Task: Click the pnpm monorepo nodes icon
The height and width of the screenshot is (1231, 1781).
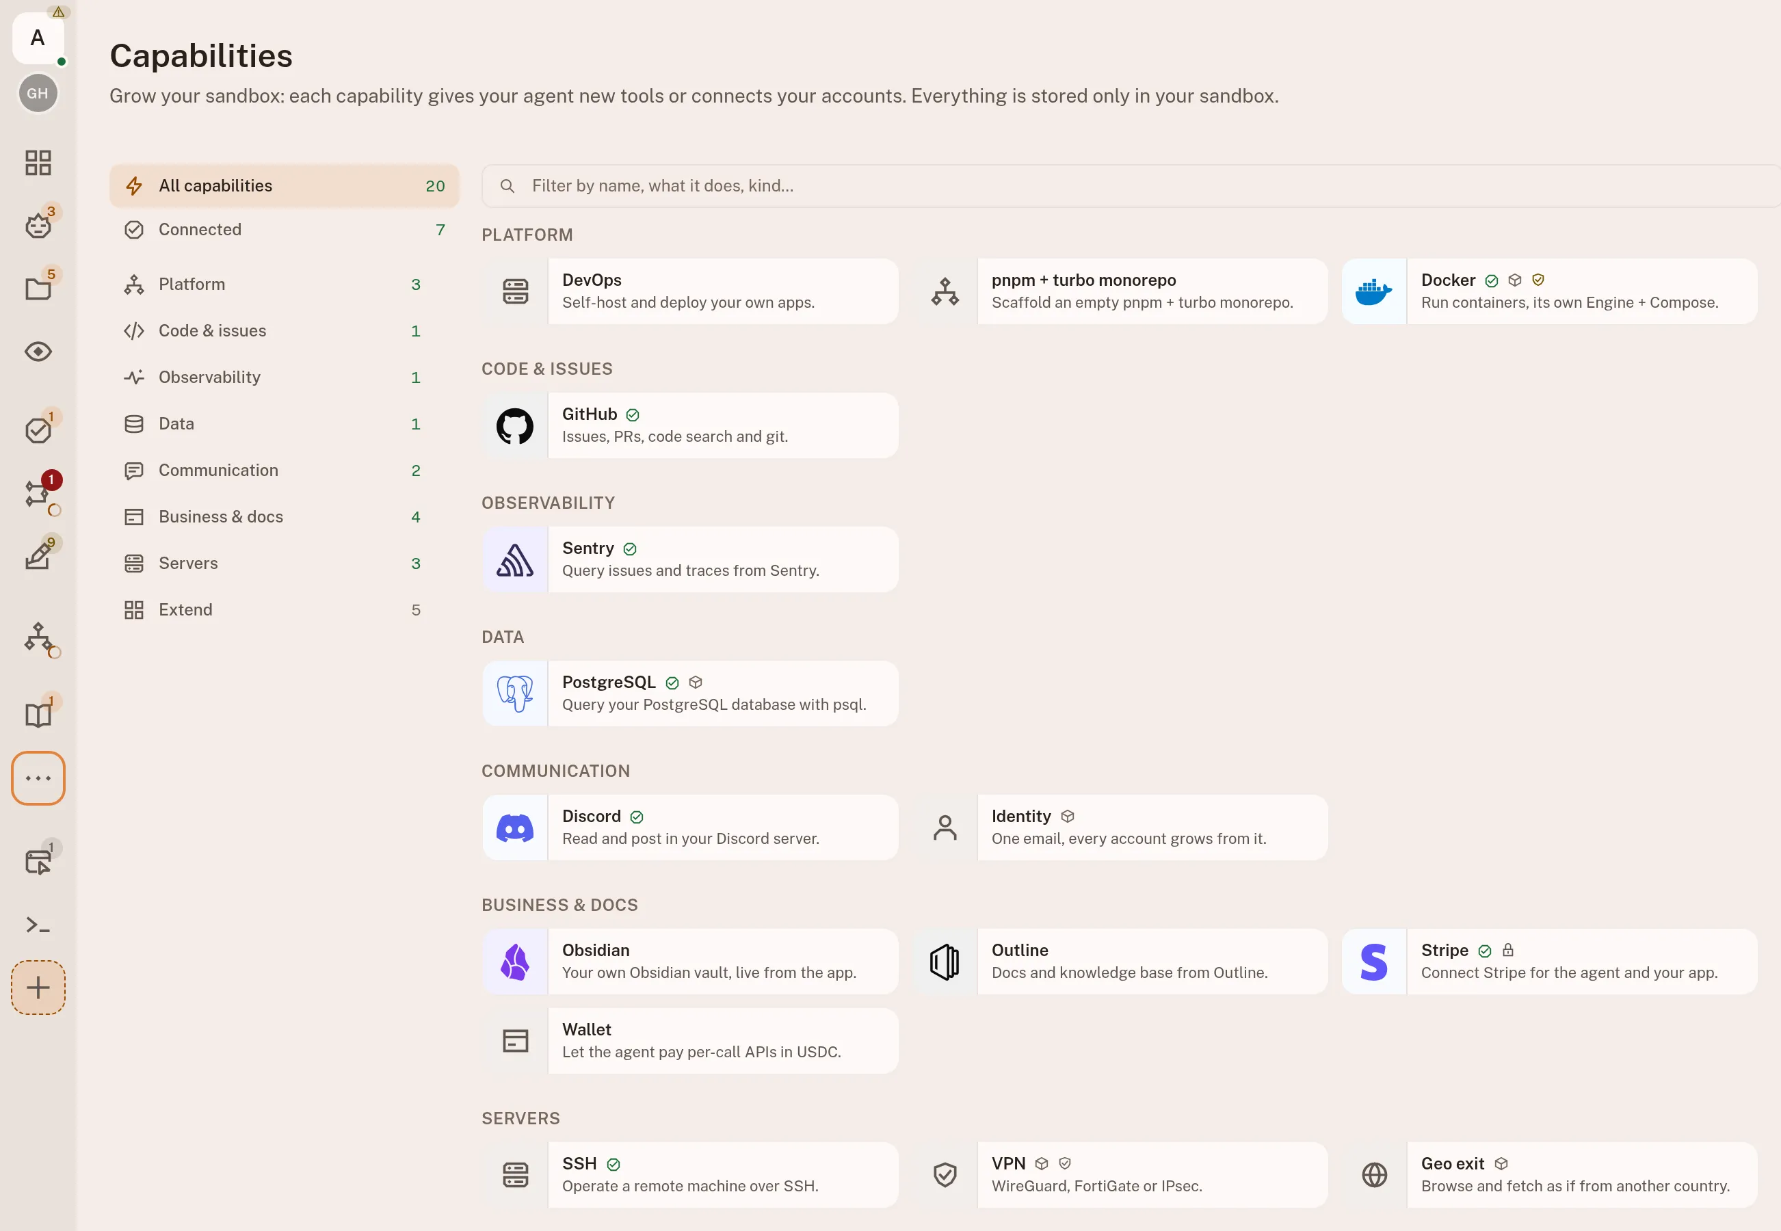Action: click(x=944, y=291)
